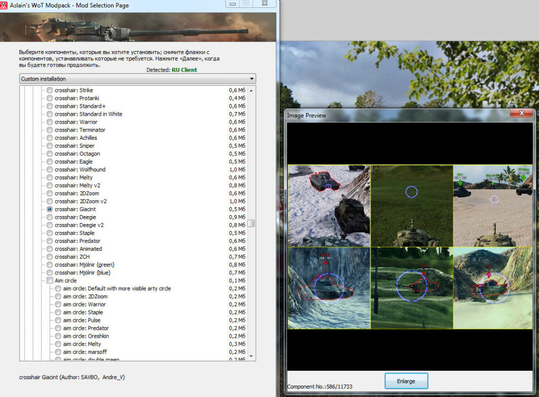Choose crosshair: Standard+ option
Screen dimensions: 539x397
point(49,106)
